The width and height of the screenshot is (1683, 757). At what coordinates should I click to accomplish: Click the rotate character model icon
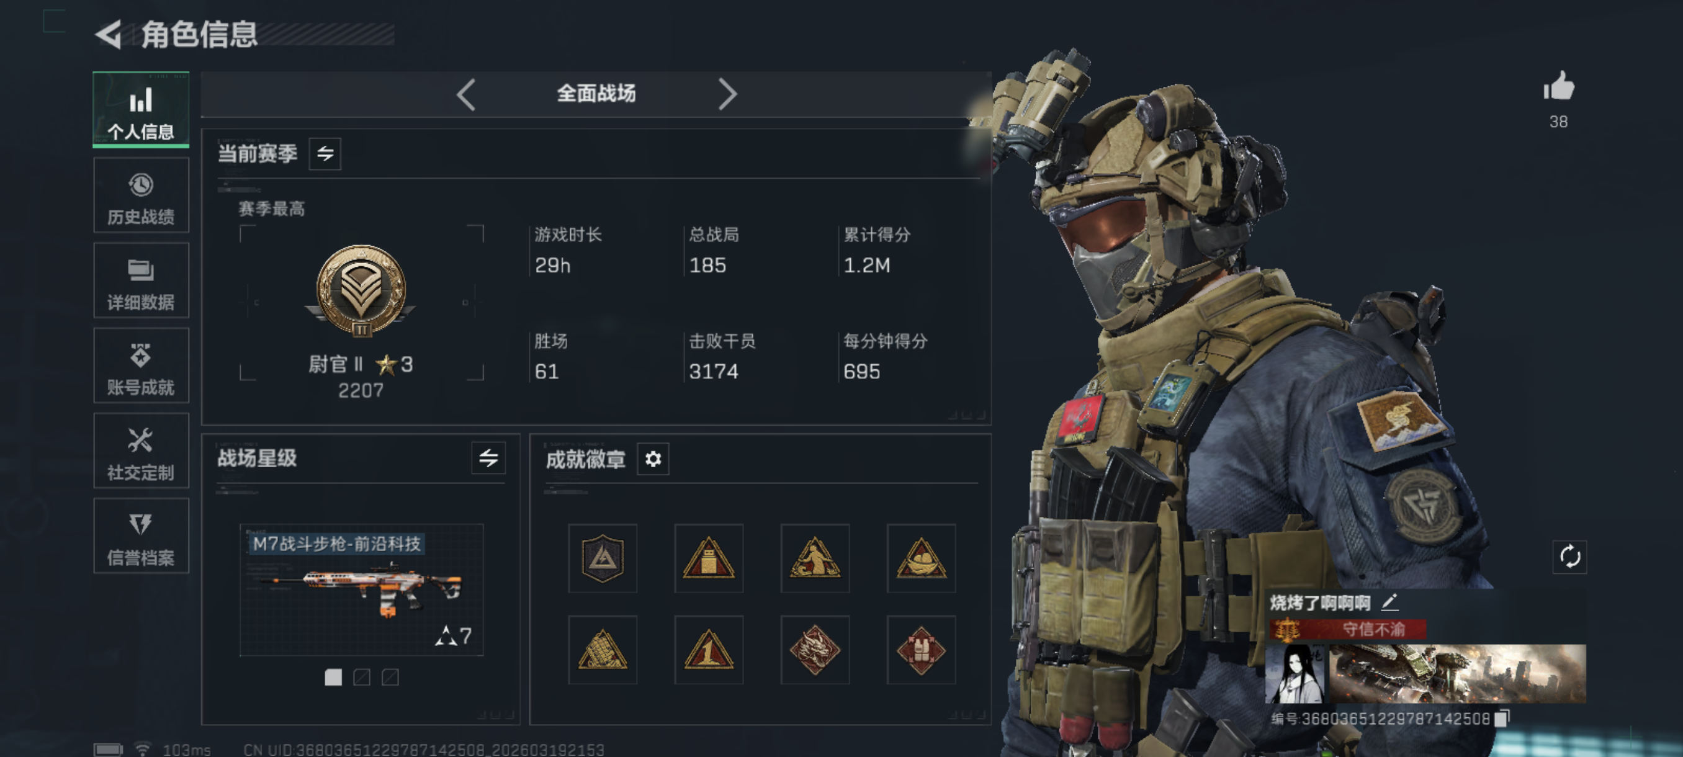[1569, 557]
